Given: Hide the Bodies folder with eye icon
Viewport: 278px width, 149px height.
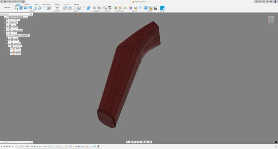Looking at the screenshot, I should [9, 41].
